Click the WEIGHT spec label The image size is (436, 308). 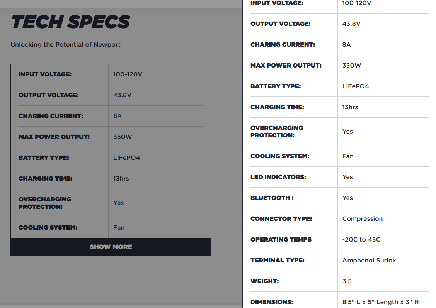[x=265, y=281]
